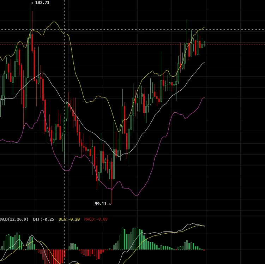Click the MACD(12,26,9) indicator label
This screenshot has height=264, width=265.
click(14, 219)
